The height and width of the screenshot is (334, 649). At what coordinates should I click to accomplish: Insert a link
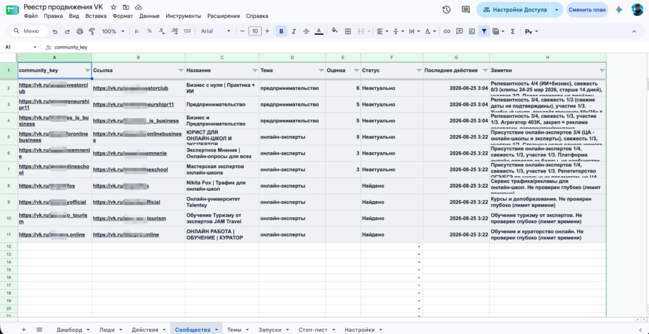[447, 31]
